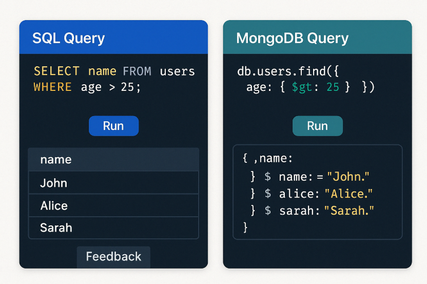Open the Feedback button
The width and height of the screenshot is (427, 284).
pos(113,257)
